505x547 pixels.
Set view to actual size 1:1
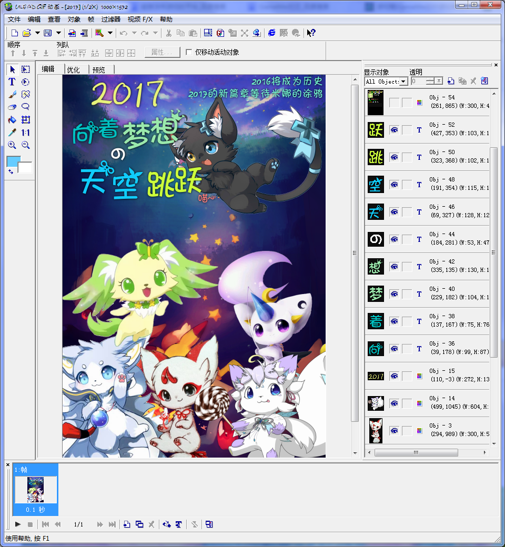(25, 133)
